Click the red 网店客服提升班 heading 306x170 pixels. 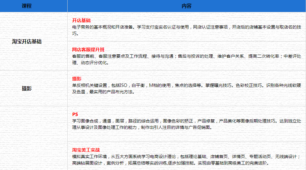click(88, 49)
